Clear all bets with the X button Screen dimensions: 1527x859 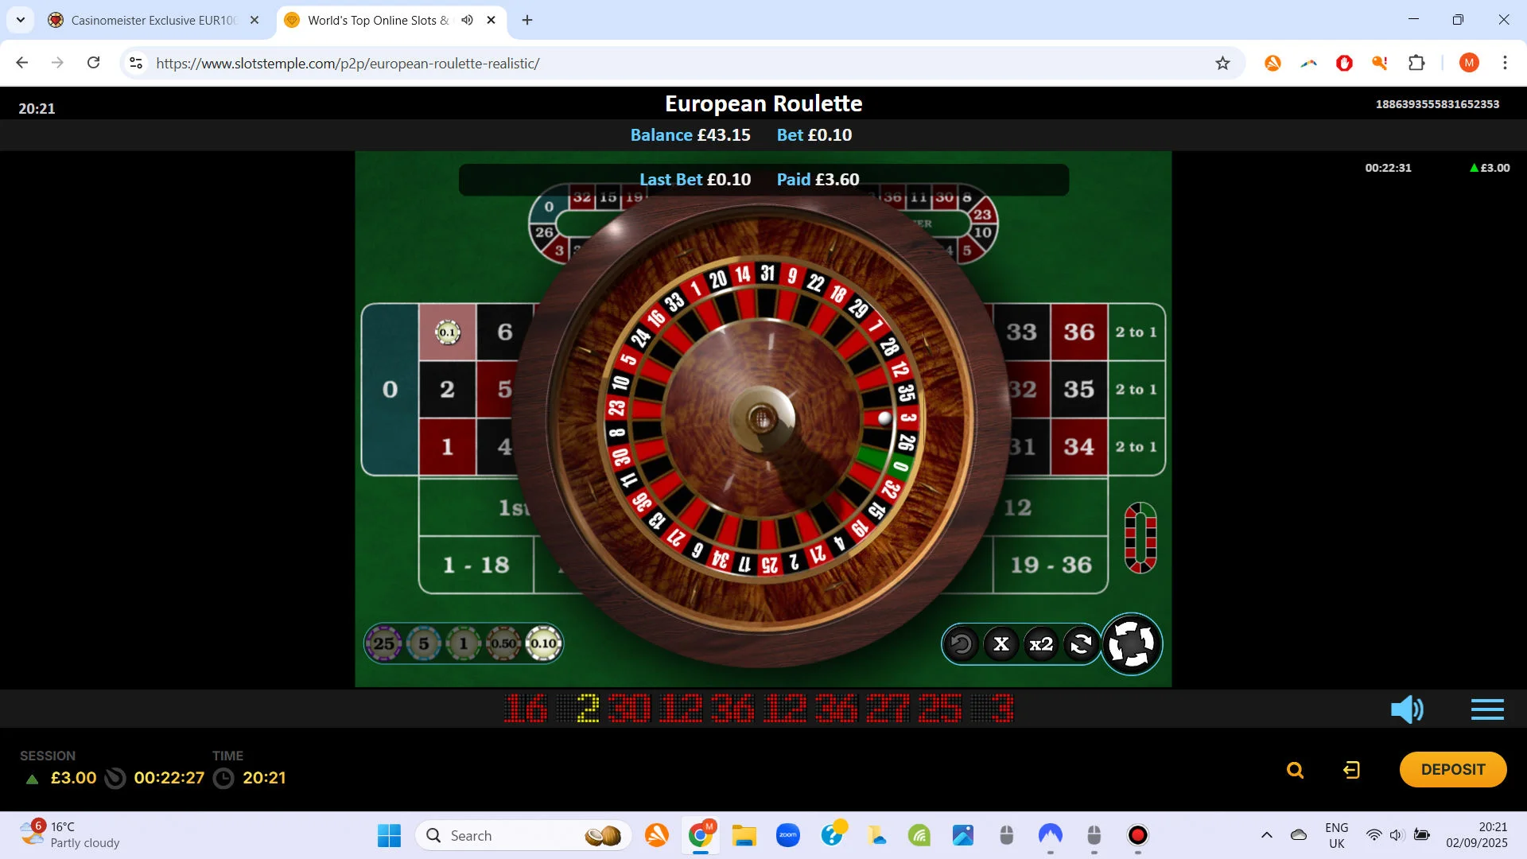click(1001, 644)
